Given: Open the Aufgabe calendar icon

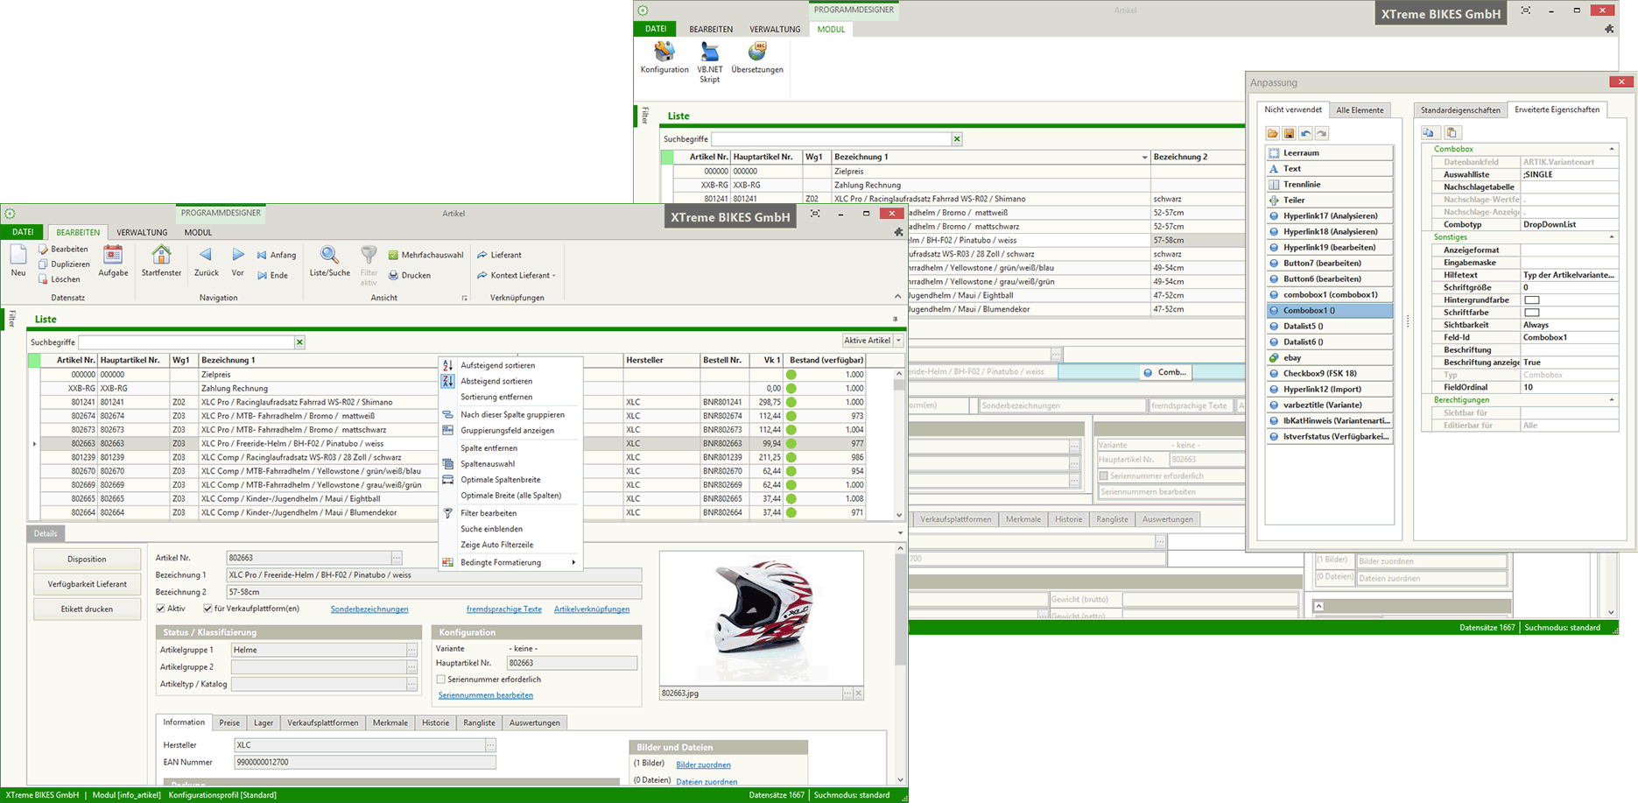Looking at the screenshot, I should 113,255.
